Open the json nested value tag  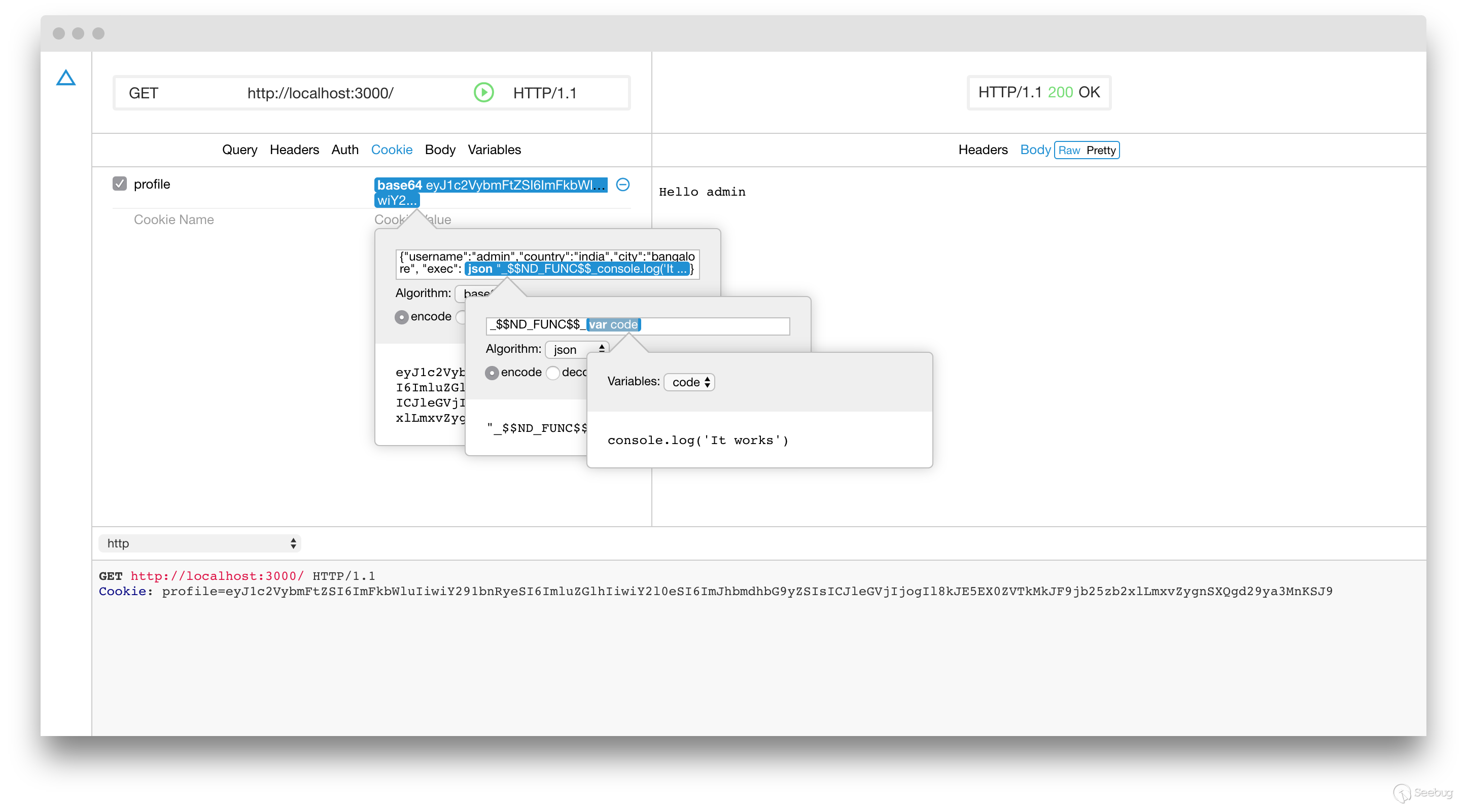click(576, 269)
